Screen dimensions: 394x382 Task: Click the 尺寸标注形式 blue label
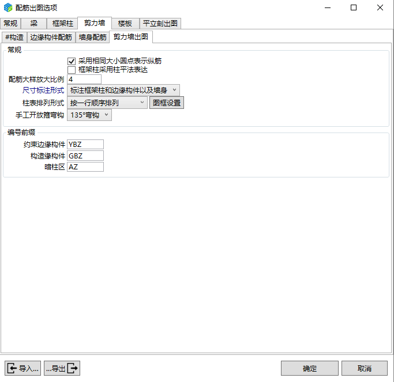pyautogui.click(x=43, y=90)
